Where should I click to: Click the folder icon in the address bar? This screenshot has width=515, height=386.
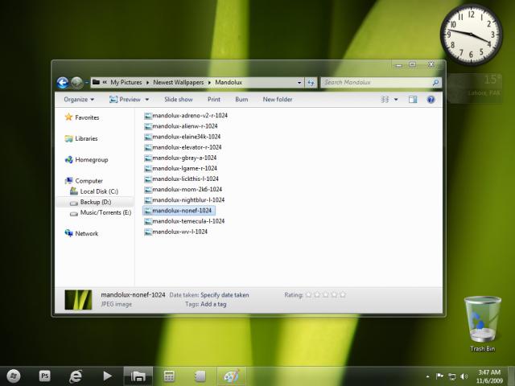tap(96, 82)
